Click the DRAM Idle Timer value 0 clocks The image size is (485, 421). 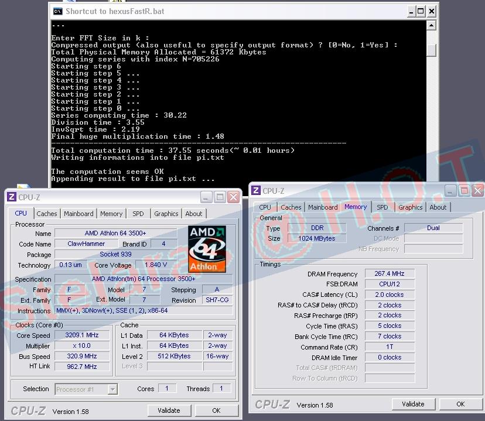[390, 357]
